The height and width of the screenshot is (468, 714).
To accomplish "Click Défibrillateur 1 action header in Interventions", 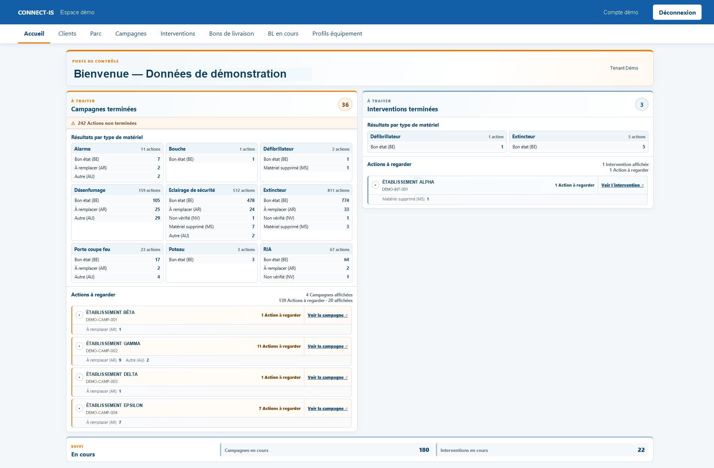I will pyautogui.click(x=437, y=136).
